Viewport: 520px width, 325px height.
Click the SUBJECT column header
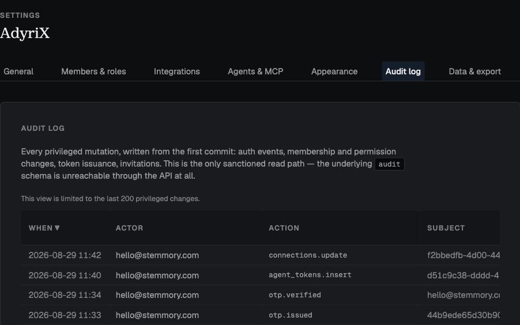click(x=446, y=228)
